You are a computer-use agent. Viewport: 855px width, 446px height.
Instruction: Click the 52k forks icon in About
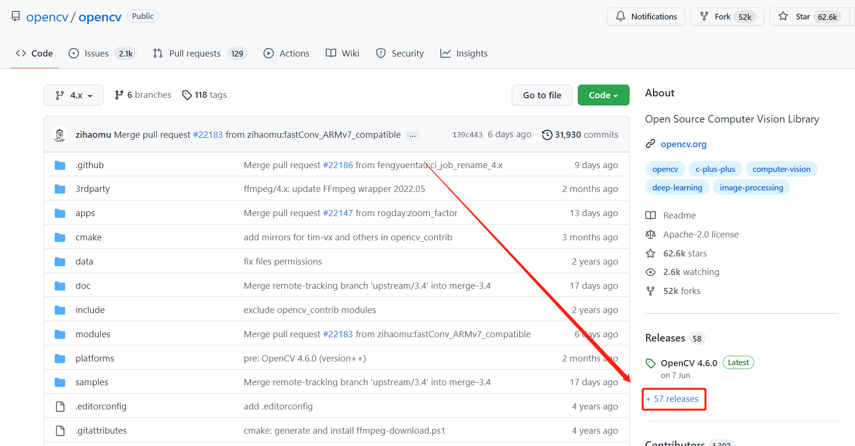coord(651,291)
